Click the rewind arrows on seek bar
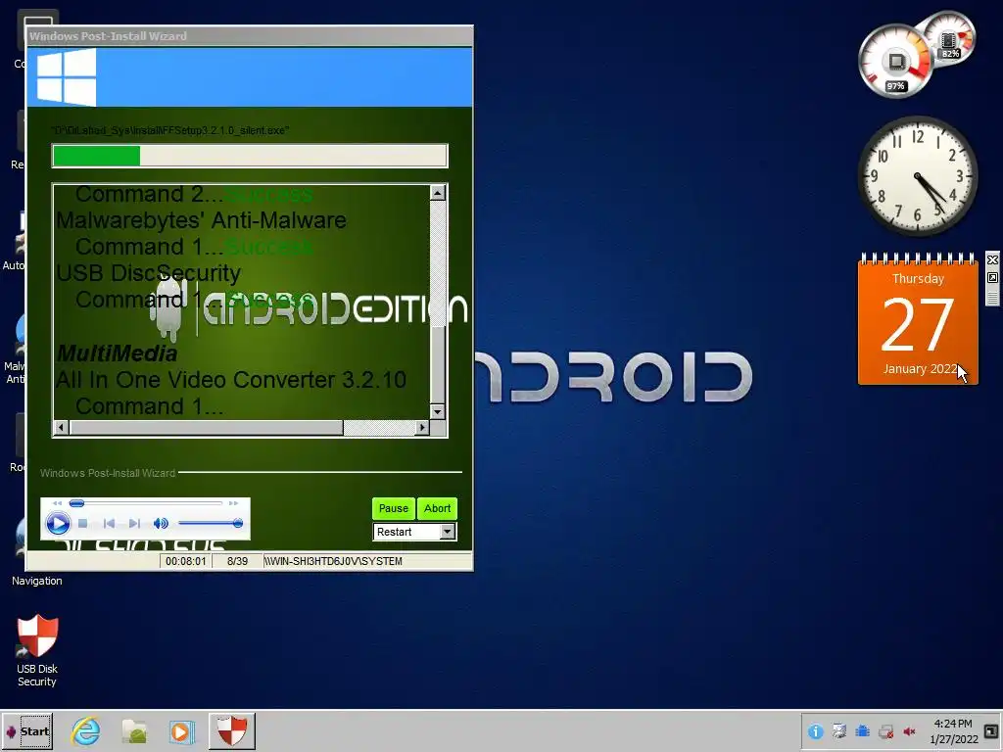This screenshot has height=752, width=1003. click(58, 503)
